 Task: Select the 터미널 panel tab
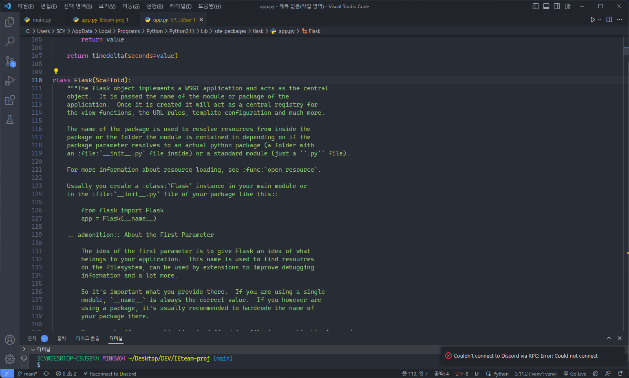coord(116,338)
